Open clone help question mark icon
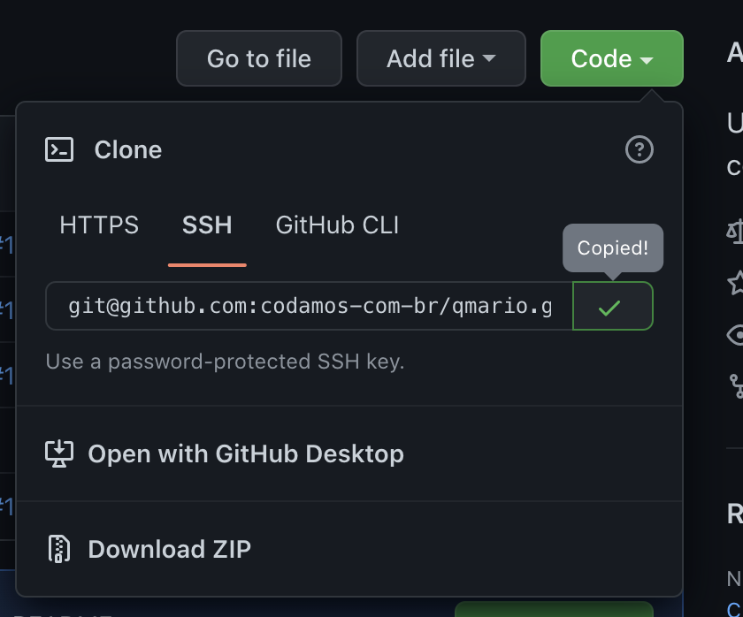 click(x=639, y=149)
